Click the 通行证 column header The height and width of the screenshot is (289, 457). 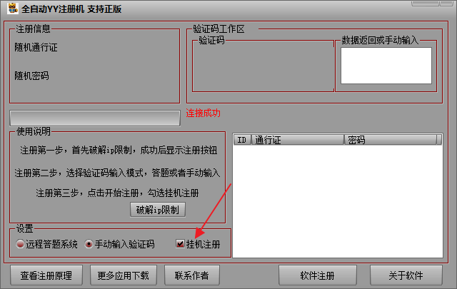click(x=298, y=140)
